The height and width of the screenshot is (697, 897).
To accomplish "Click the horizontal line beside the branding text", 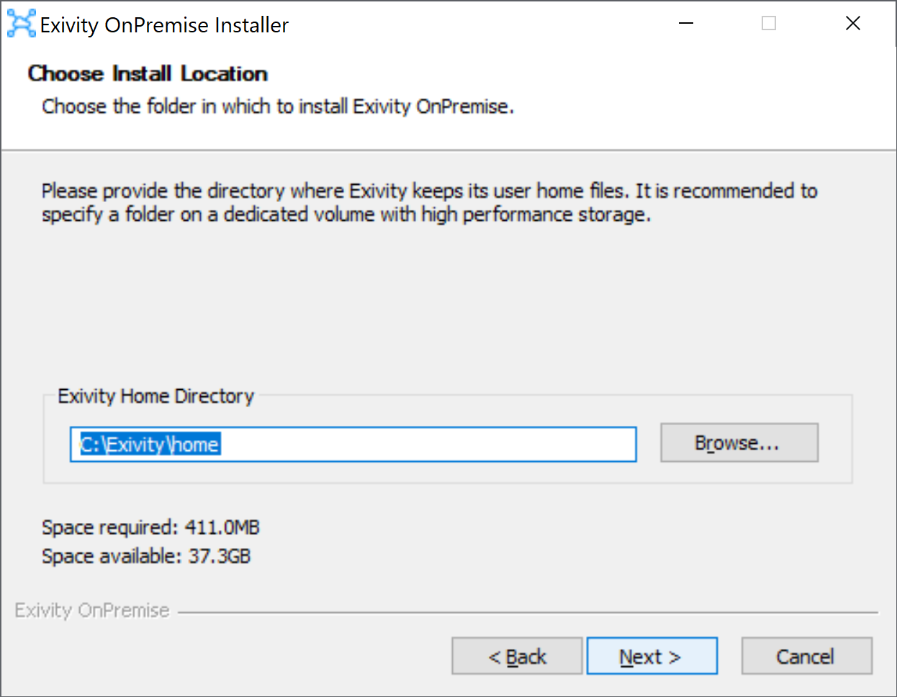I will (528, 613).
